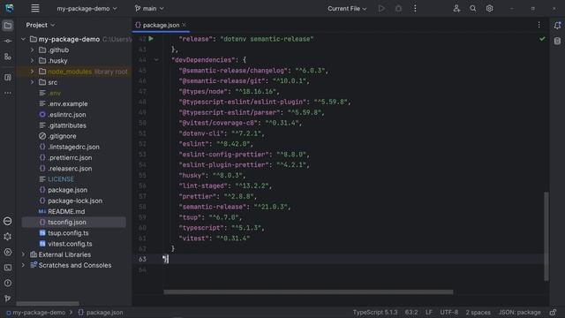Expand External Libraries node

point(24,254)
